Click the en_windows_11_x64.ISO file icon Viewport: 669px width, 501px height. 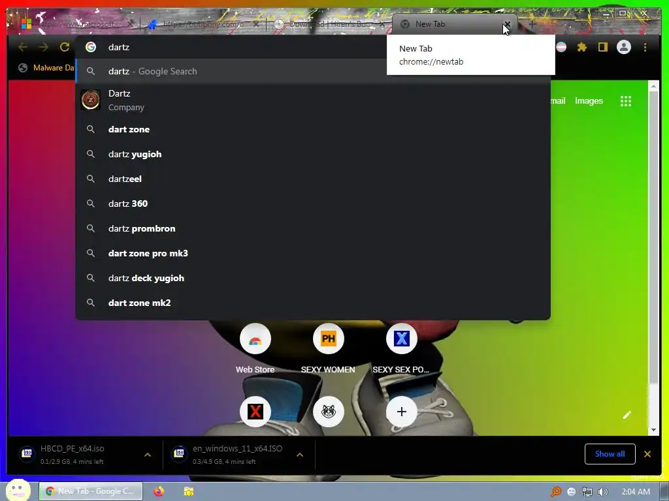(x=179, y=454)
